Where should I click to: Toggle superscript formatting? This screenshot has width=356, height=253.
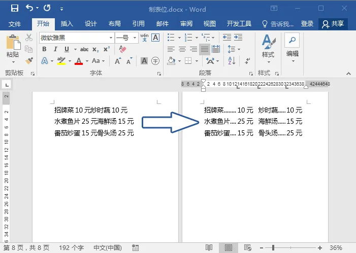click(x=107, y=49)
